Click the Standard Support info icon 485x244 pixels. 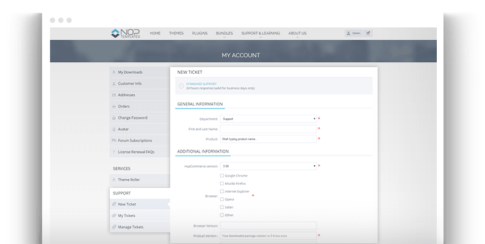(x=181, y=86)
